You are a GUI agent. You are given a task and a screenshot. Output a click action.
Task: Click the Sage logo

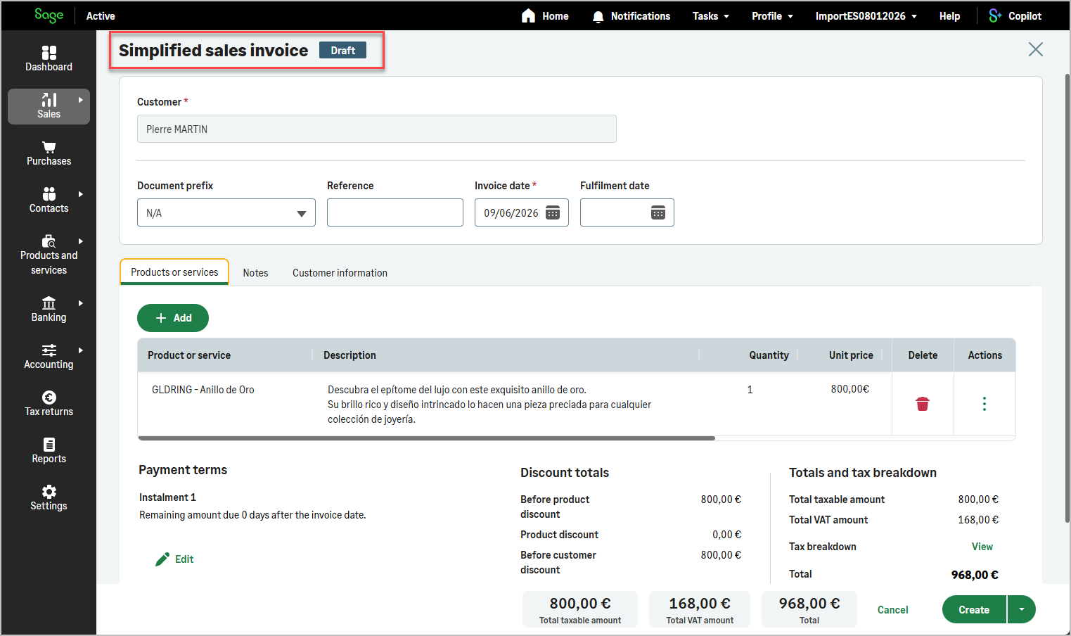(x=49, y=15)
